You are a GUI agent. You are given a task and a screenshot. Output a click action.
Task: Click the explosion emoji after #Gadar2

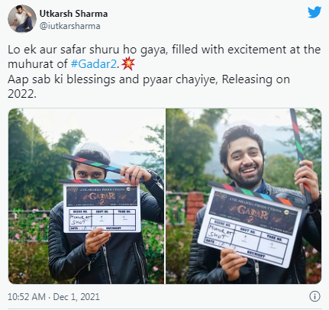128,63
